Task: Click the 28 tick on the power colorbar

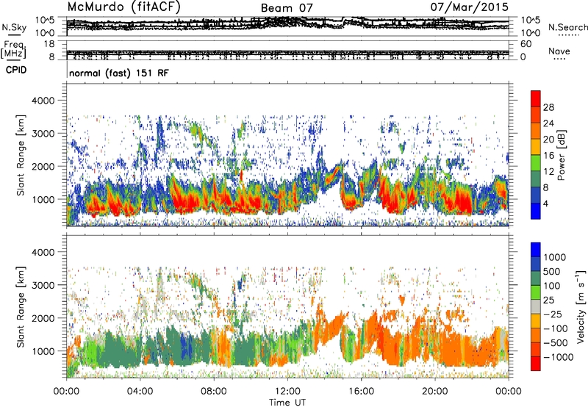Action: click(x=548, y=107)
